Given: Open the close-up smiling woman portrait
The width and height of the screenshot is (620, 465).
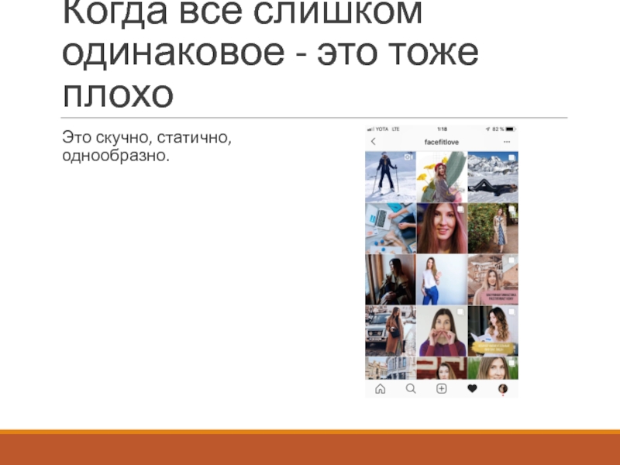Looking at the screenshot, I should [x=441, y=228].
